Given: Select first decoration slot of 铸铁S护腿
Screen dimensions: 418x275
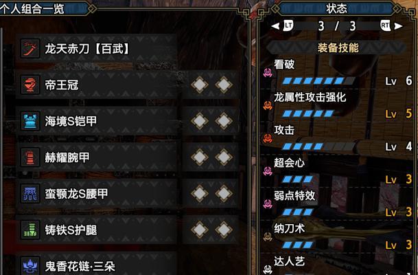Looking at the screenshot, I should click(200, 230).
